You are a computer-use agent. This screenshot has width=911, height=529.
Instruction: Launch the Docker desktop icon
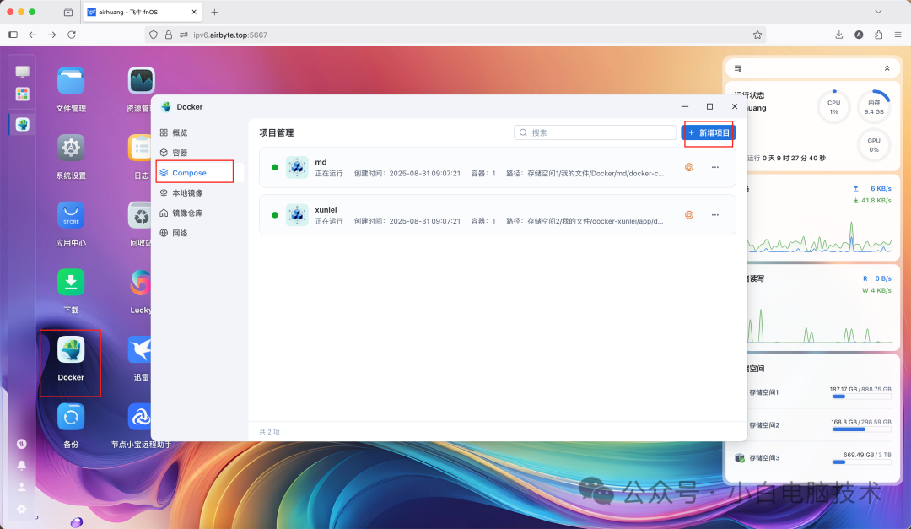tap(71, 350)
